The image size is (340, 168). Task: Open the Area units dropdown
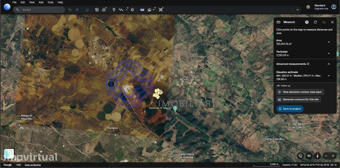pyautogui.click(x=329, y=42)
